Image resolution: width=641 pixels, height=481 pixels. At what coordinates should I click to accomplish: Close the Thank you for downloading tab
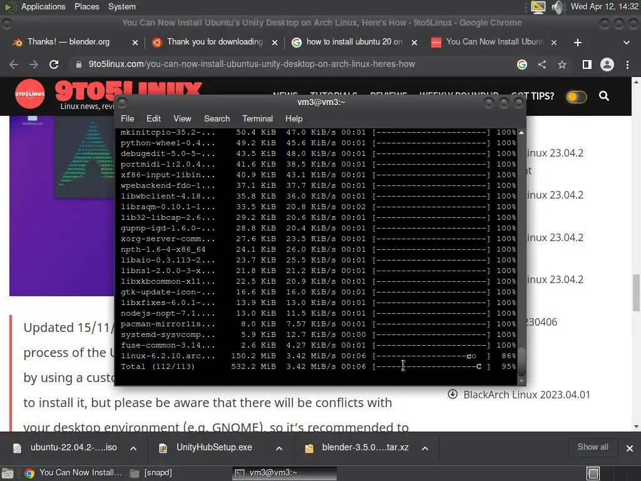[275, 43]
